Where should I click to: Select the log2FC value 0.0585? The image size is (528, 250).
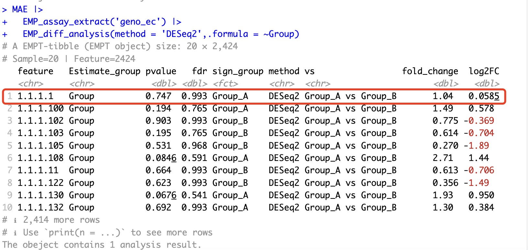tap(484, 96)
